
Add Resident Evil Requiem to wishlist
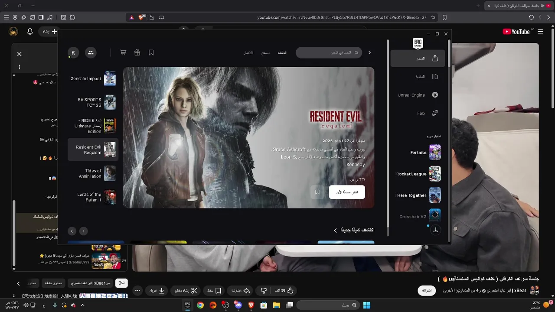pos(317,192)
